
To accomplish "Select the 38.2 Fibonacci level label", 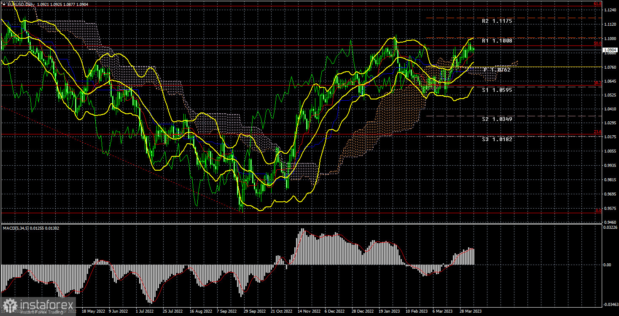I will click(x=597, y=83).
